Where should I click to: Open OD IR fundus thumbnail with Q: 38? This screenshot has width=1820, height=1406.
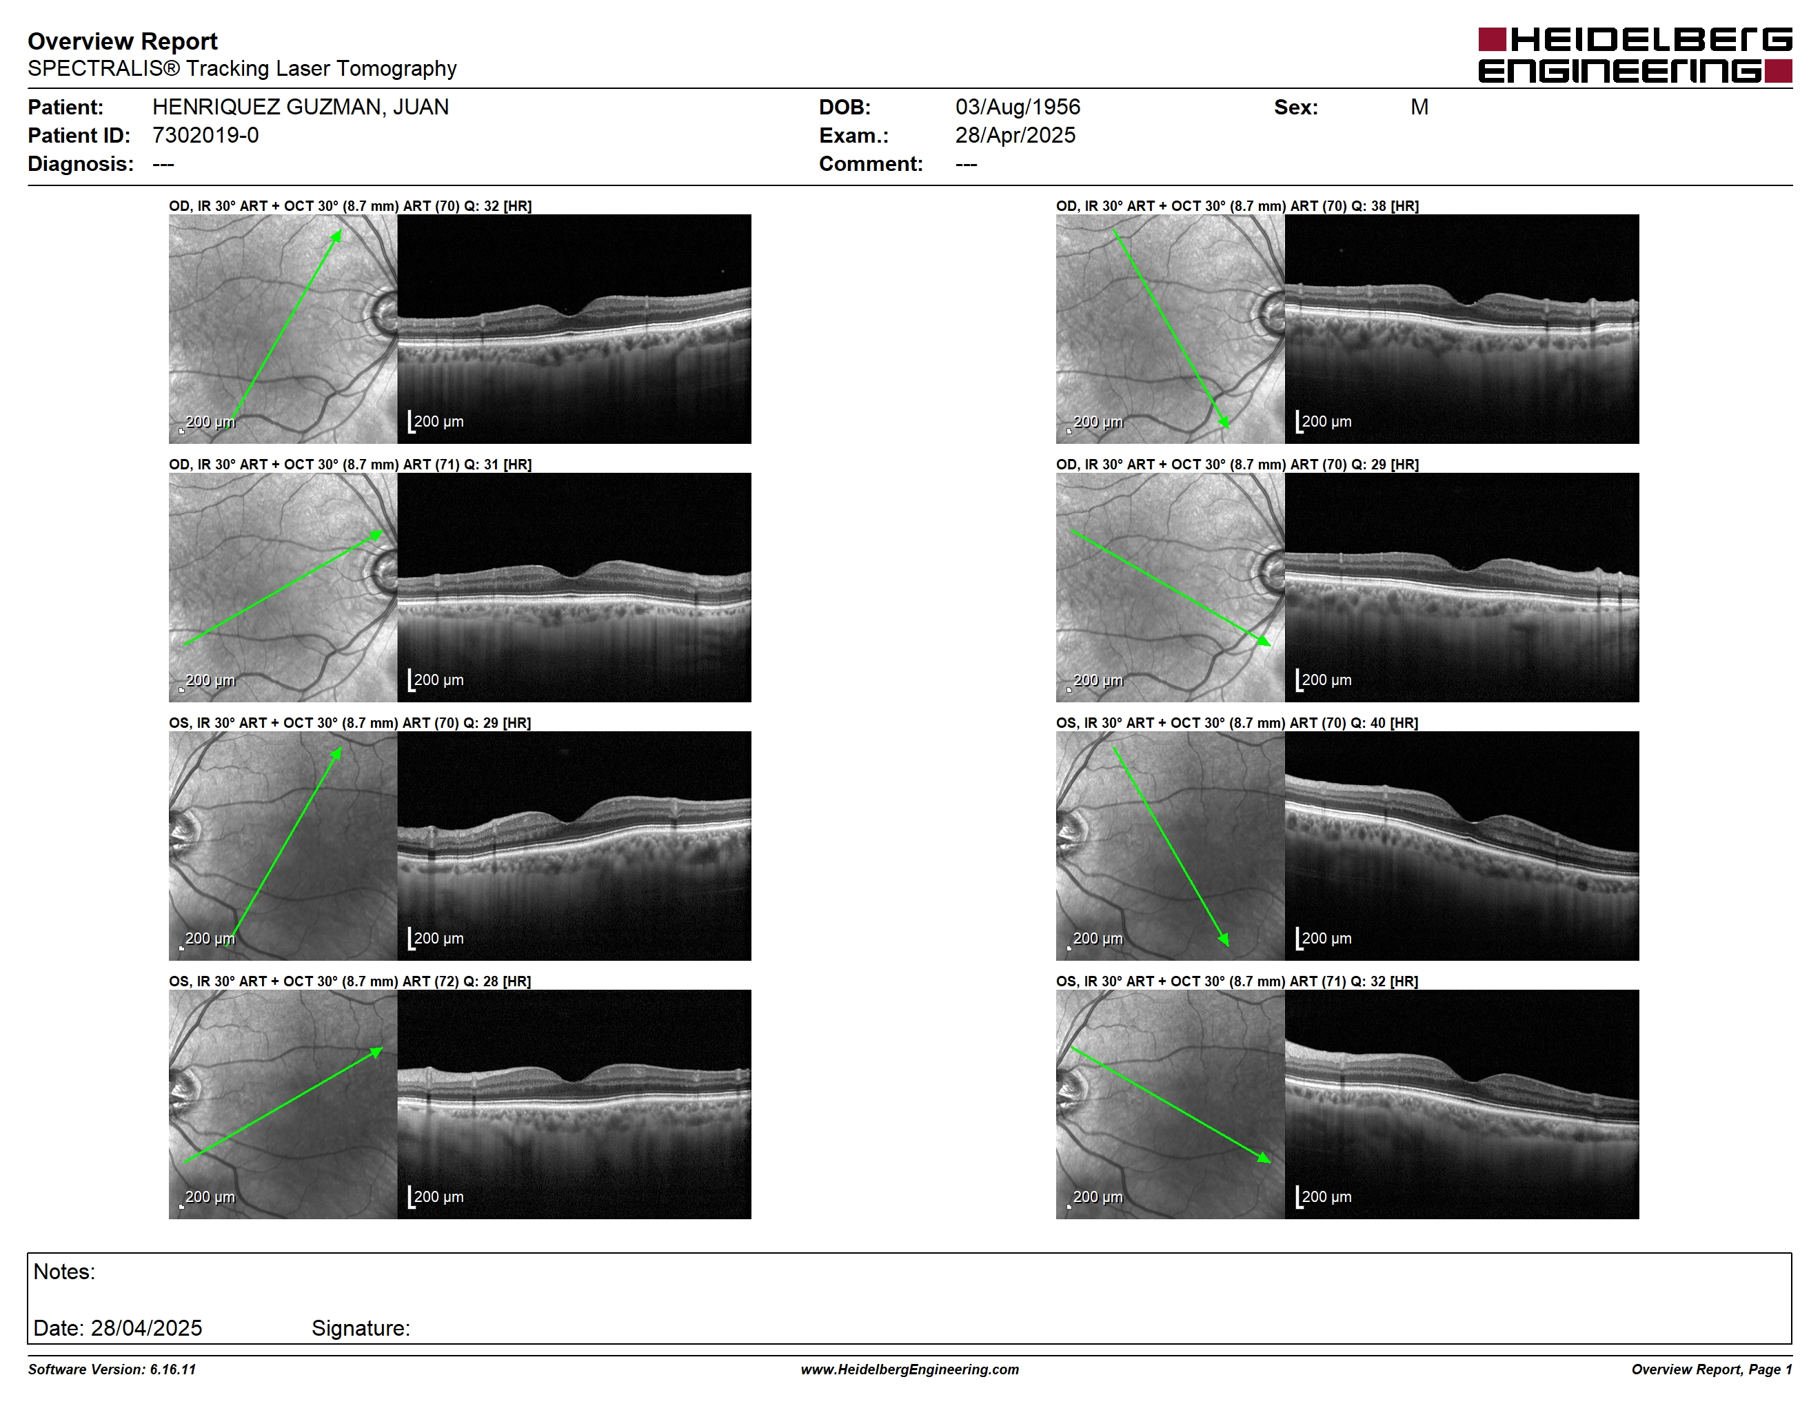(1170, 329)
